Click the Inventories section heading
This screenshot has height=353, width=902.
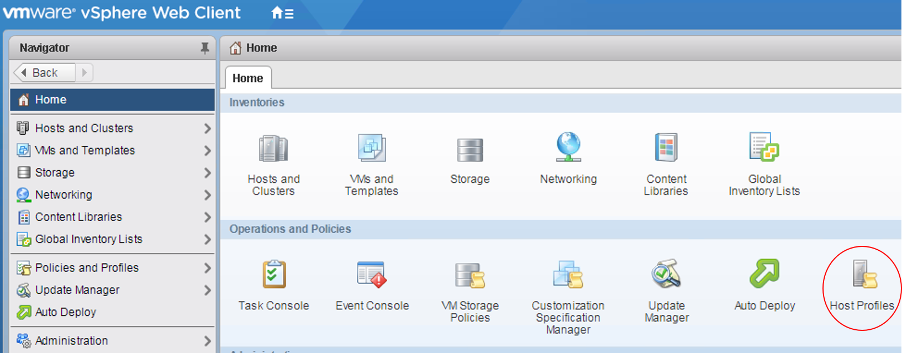point(257,102)
